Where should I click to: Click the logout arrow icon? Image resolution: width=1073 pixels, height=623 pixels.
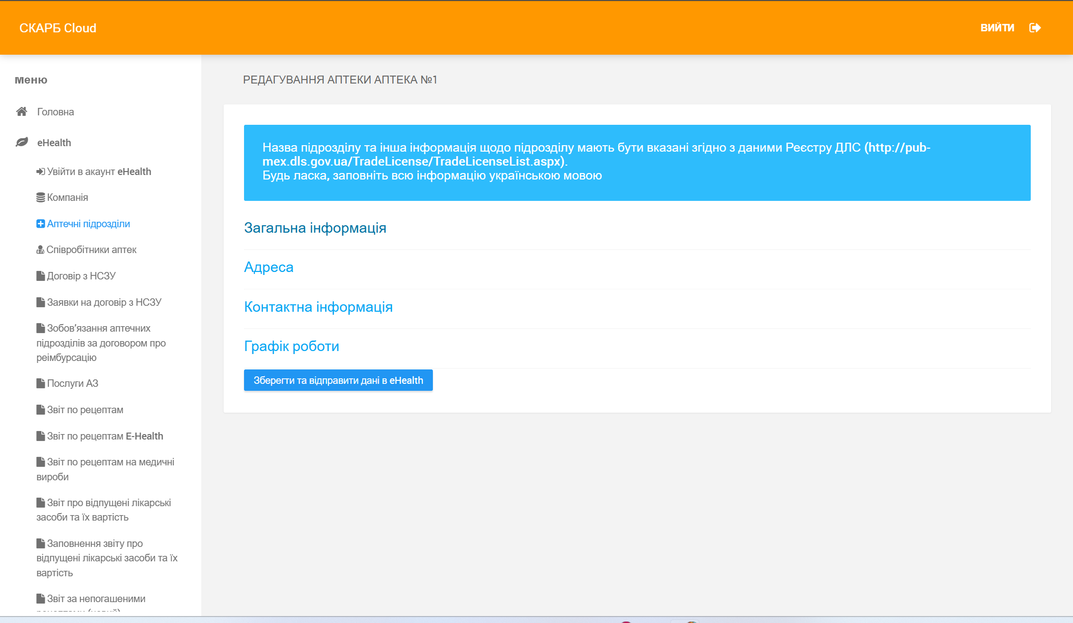click(1035, 28)
